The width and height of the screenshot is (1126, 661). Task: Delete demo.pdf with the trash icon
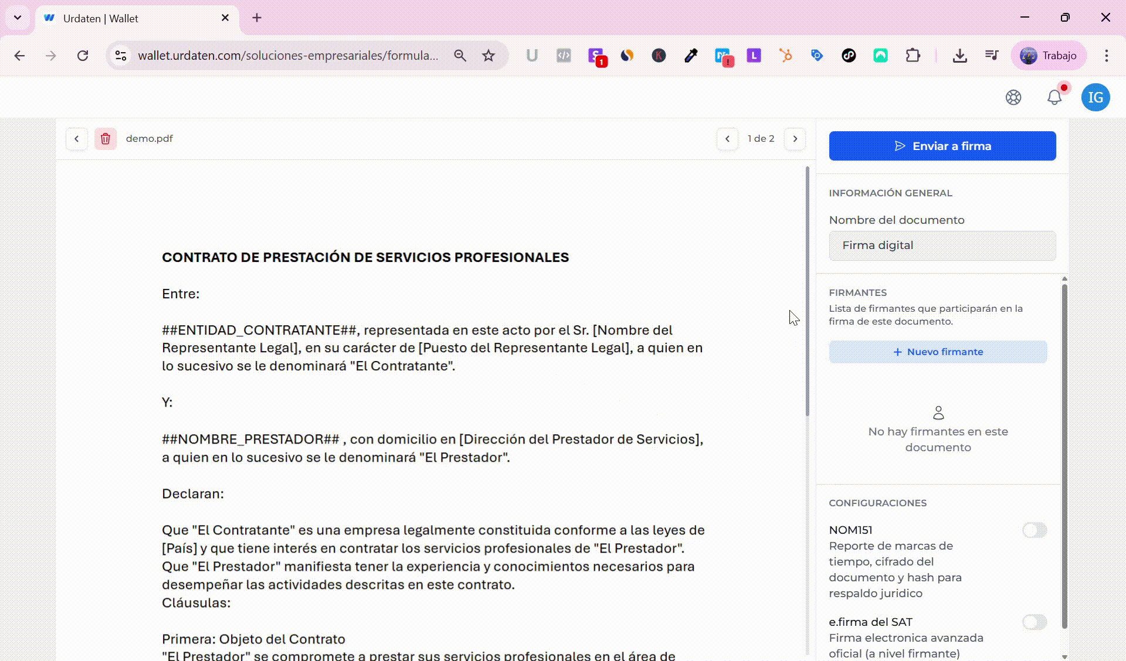(106, 139)
